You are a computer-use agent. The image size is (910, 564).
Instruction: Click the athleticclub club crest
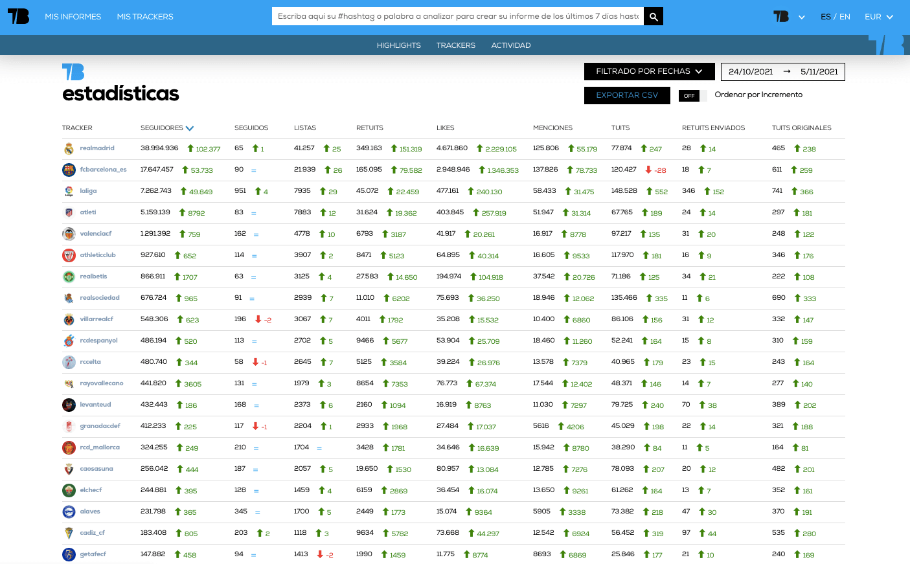pos(69,255)
